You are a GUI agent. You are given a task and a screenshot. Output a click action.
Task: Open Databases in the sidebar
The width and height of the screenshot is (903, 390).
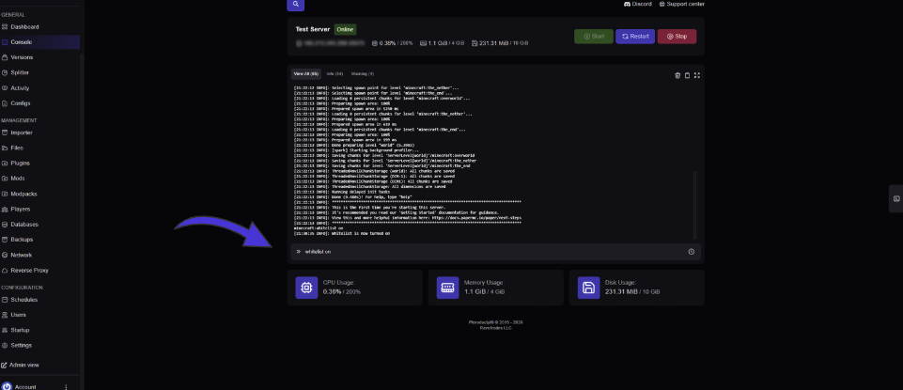pos(21,224)
